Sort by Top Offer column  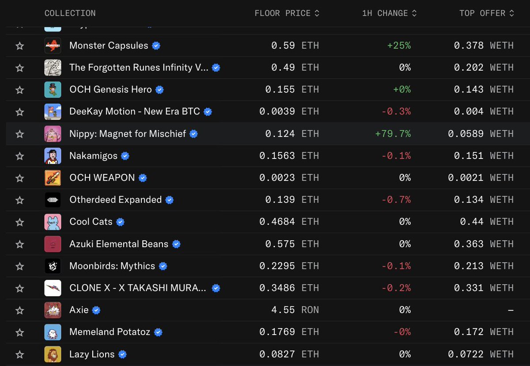(x=487, y=13)
